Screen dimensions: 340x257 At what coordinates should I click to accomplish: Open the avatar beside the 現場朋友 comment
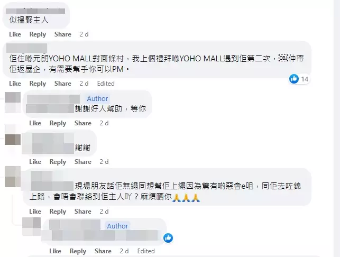coord(13,177)
